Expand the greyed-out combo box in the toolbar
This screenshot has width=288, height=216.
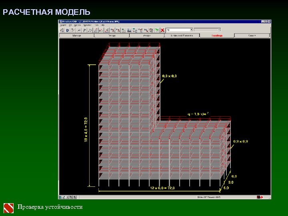coord(219,30)
